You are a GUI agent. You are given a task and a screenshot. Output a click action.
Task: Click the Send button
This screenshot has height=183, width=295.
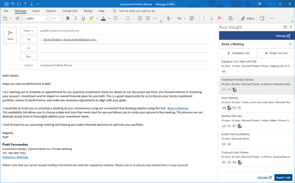coord(10,34)
